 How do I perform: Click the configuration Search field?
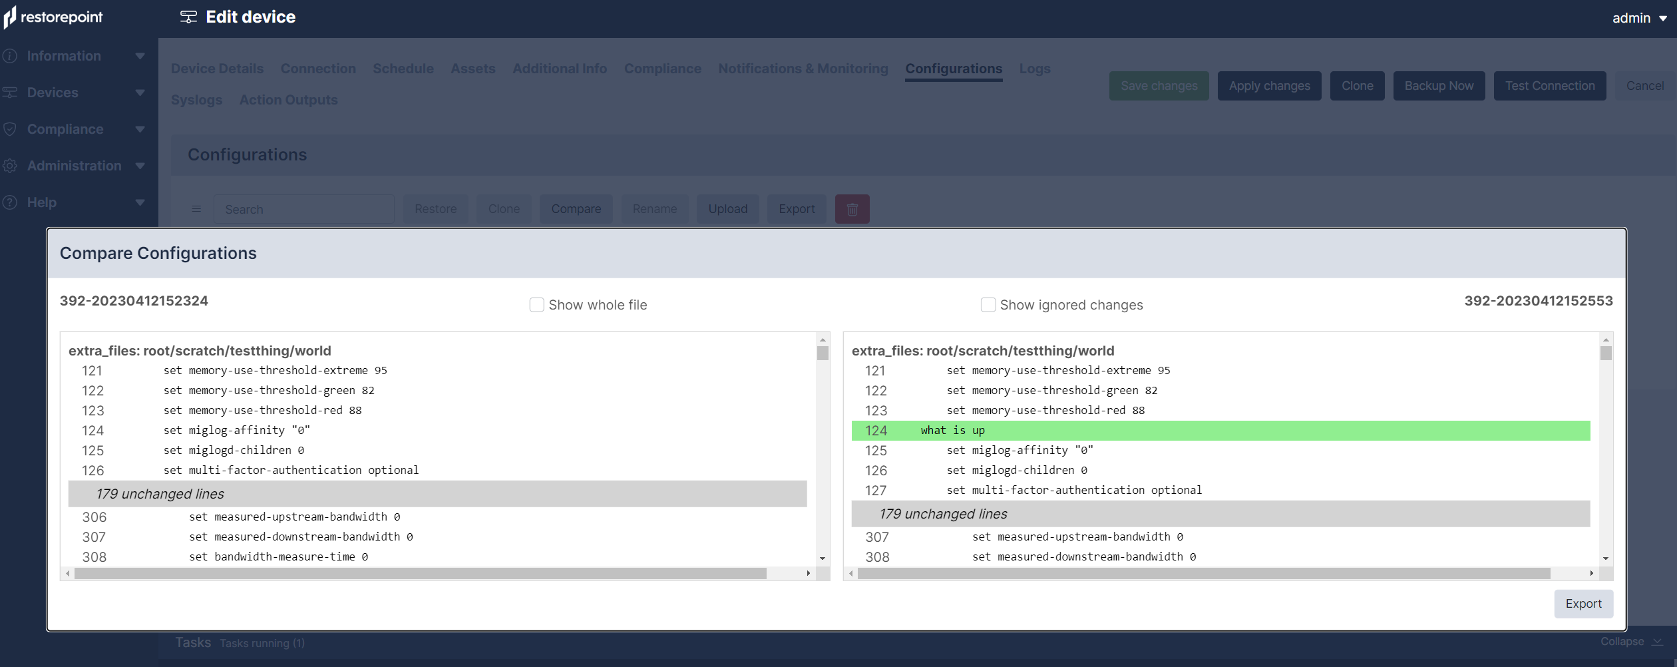click(x=304, y=209)
